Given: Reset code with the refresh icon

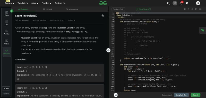Looking at the screenshot, I should point(196,9).
